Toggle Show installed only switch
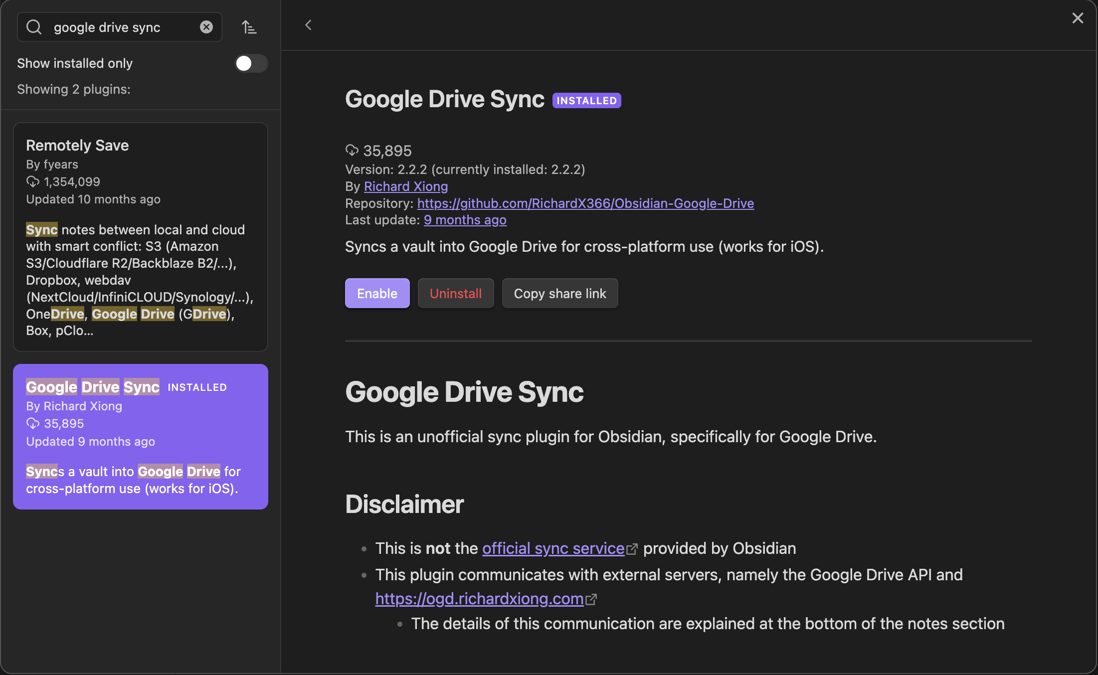This screenshot has width=1098, height=675. click(251, 63)
